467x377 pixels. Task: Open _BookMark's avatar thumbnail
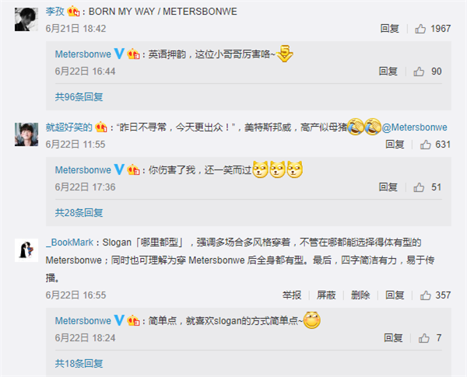pyautogui.click(x=26, y=250)
